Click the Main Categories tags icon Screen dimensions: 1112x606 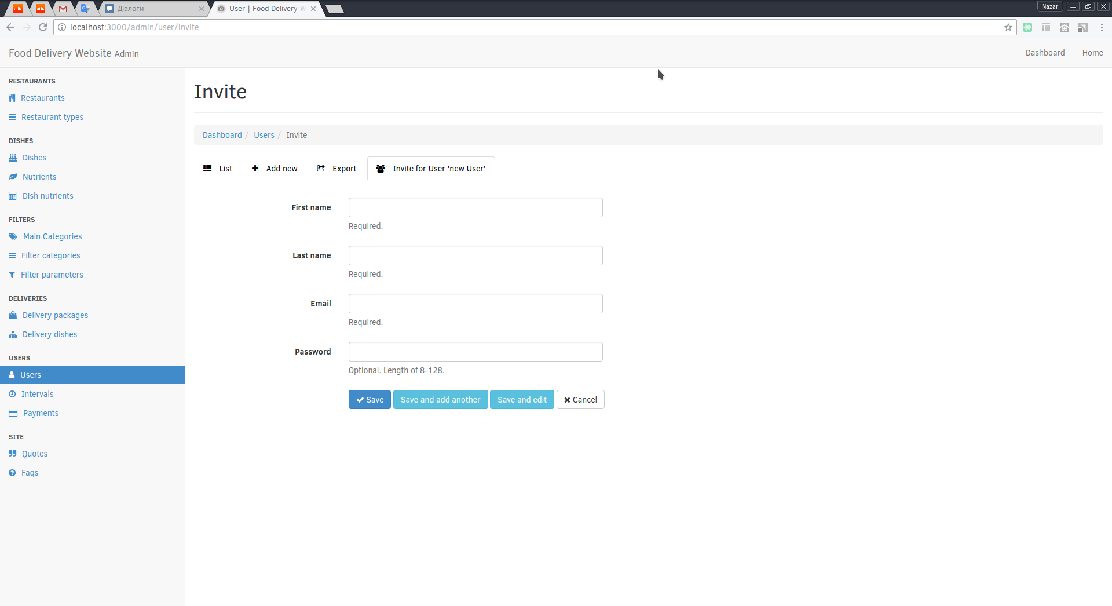pos(13,236)
